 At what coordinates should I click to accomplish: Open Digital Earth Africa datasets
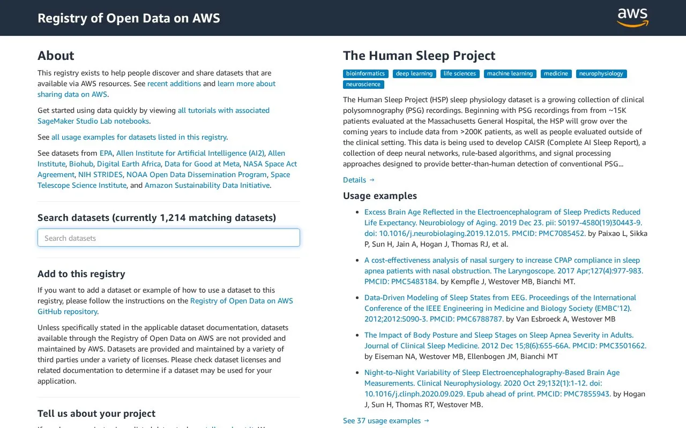[129, 164]
